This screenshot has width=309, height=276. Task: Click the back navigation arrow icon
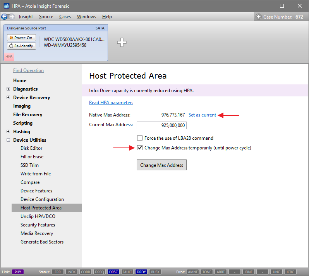click(x=4, y=17)
